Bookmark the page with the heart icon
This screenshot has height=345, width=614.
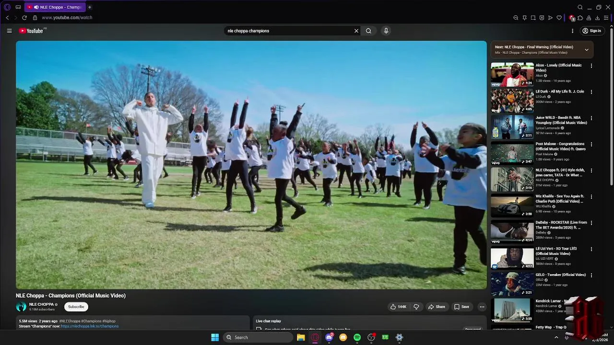[x=559, y=18]
